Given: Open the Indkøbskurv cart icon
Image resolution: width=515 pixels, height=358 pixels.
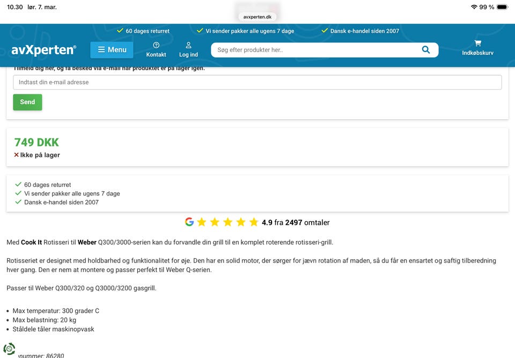Looking at the screenshot, I should pos(477,48).
